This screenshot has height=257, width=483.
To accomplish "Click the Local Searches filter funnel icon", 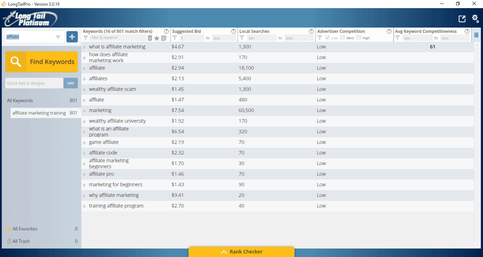I will click(x=242, y=38).
